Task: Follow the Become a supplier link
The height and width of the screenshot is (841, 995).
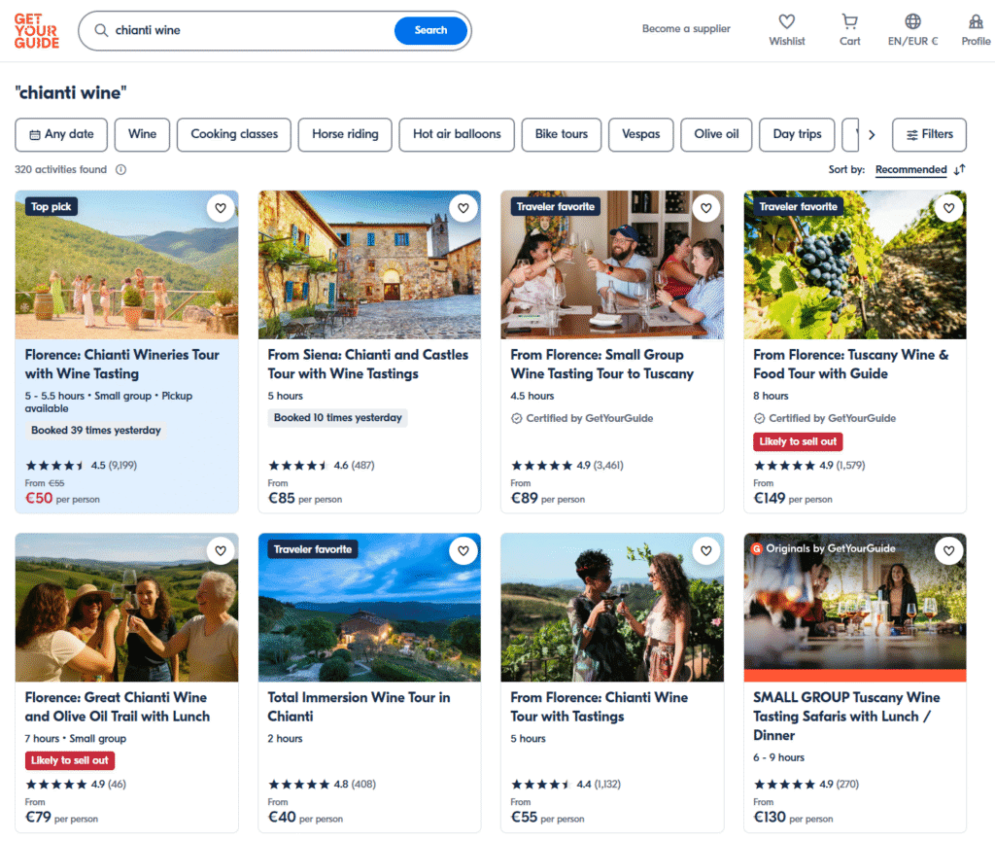Action: coord(686,28)
